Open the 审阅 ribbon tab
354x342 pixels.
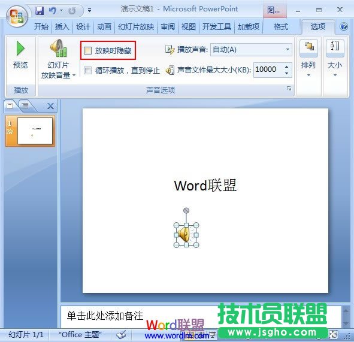pyautogui.click(x=168, y=27)
